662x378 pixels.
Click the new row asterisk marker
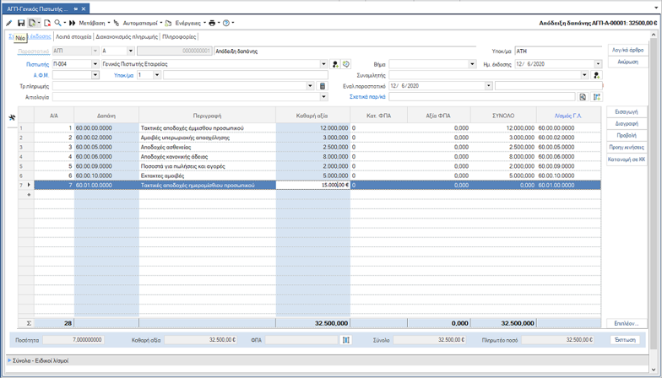29,195
